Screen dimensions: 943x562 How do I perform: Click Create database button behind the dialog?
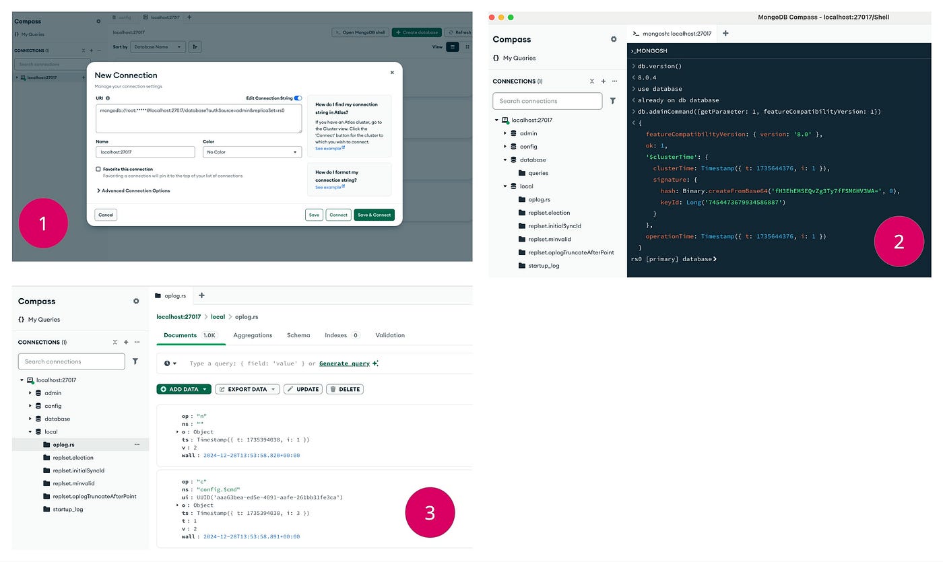417,32
